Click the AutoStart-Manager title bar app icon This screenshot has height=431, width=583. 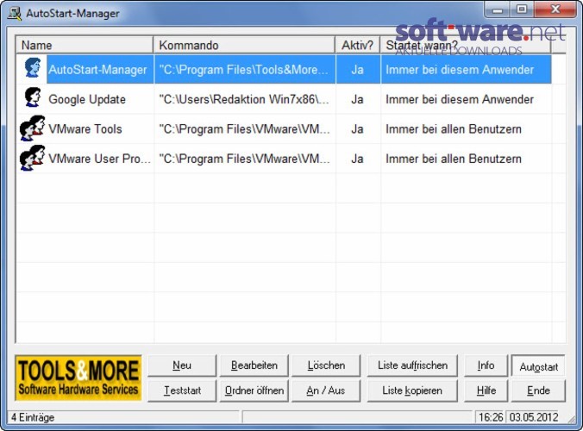pyautogui.click(x=15, y=14)
